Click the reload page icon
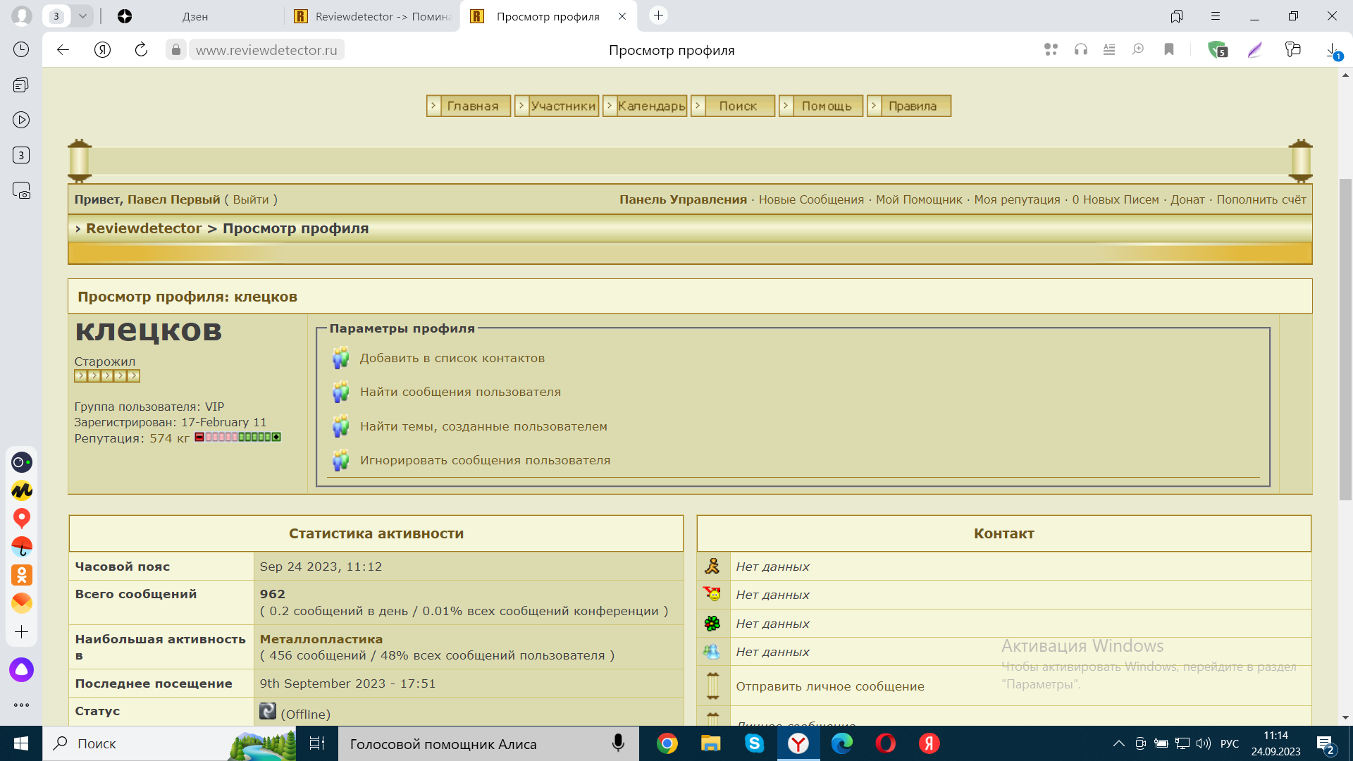 pos(141,50)
